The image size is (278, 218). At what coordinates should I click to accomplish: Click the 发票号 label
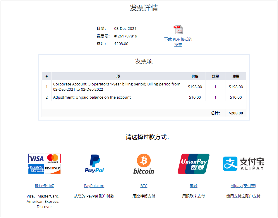(103, 36)
